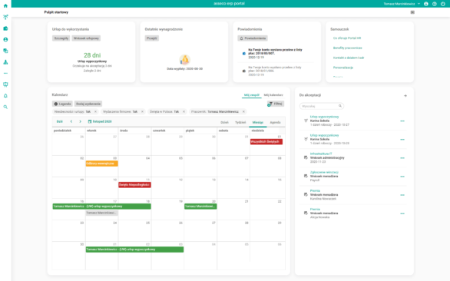Click the Powiadomienia button with bell
The height and width of the screenshot is (281, 450).
pyautogui.click(x=253, y=38)
